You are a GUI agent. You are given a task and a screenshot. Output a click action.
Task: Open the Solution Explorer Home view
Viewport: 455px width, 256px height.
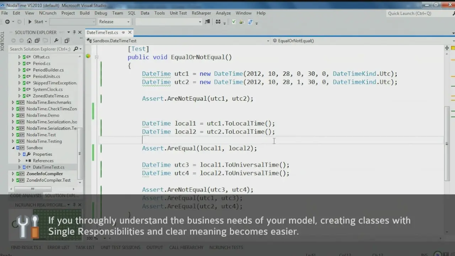29,41
